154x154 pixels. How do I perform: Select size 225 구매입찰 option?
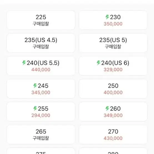coord(41,20)
